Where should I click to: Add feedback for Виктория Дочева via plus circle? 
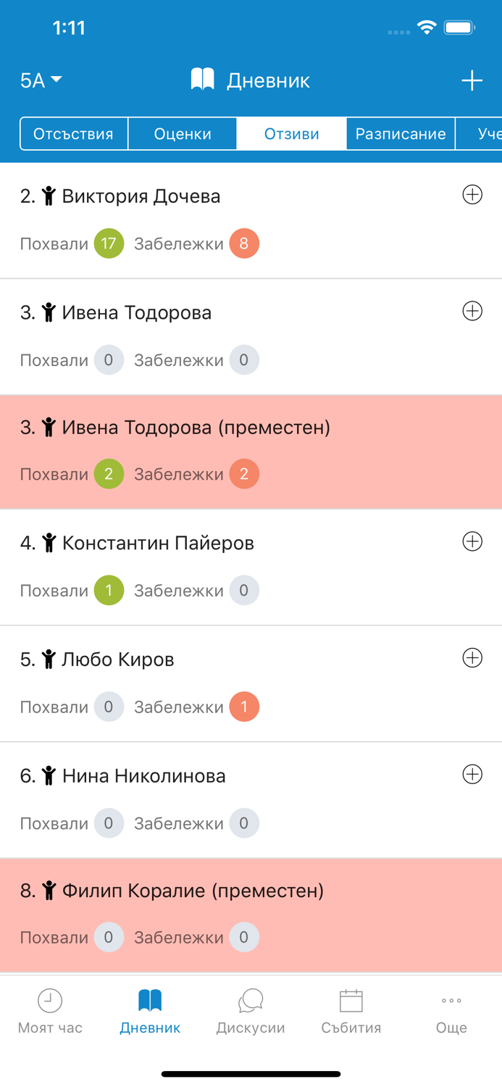472,194
